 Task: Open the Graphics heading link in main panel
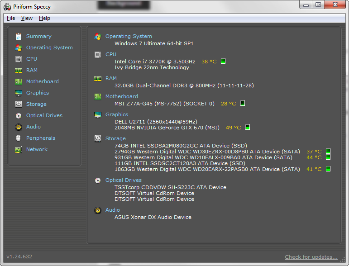[x=117, y=114]
